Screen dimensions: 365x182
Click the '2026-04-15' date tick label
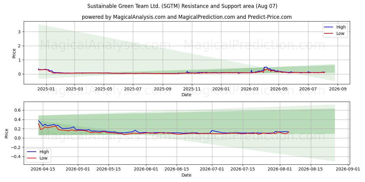point(43,170)
